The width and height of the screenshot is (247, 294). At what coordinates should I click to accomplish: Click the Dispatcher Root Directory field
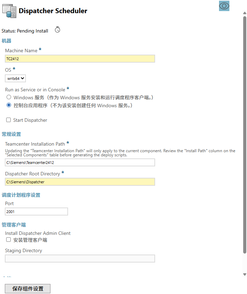click(x=80, y=182)
